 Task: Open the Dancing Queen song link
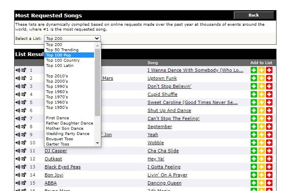[164, 183]
